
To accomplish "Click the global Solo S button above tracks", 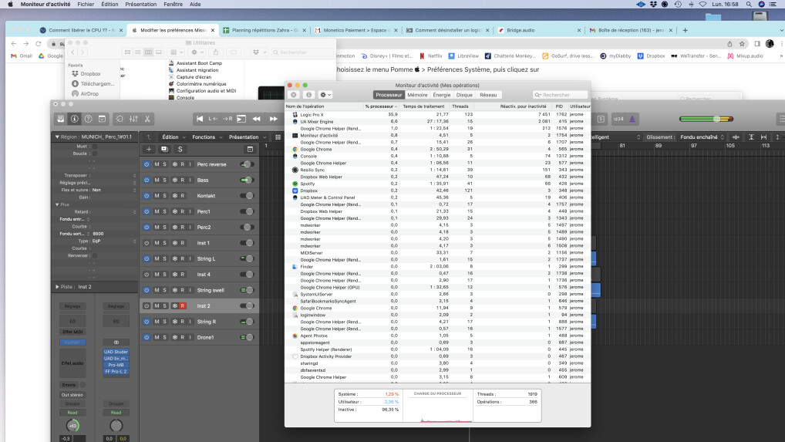I will 180,149.
